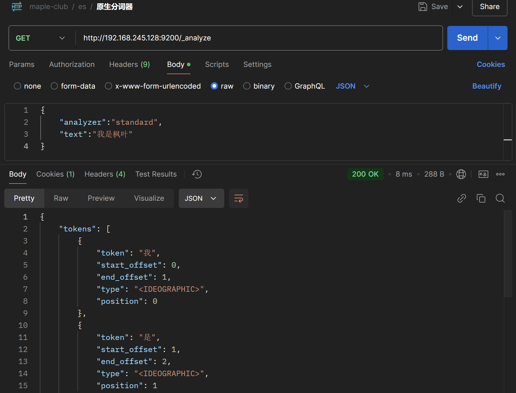The image size is (516, 393).
Task: Select the raw body option
Action: (x=214, y=86)
